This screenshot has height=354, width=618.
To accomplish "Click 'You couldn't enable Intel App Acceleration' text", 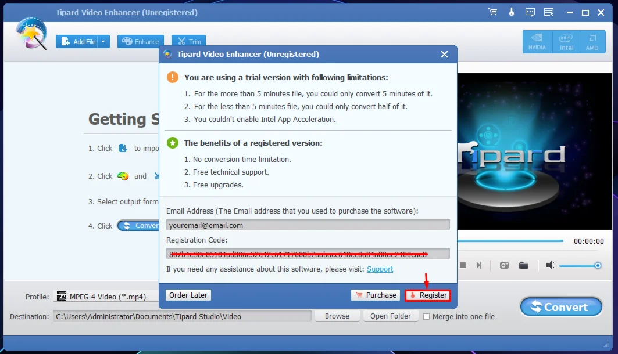I will coord(264,119).
